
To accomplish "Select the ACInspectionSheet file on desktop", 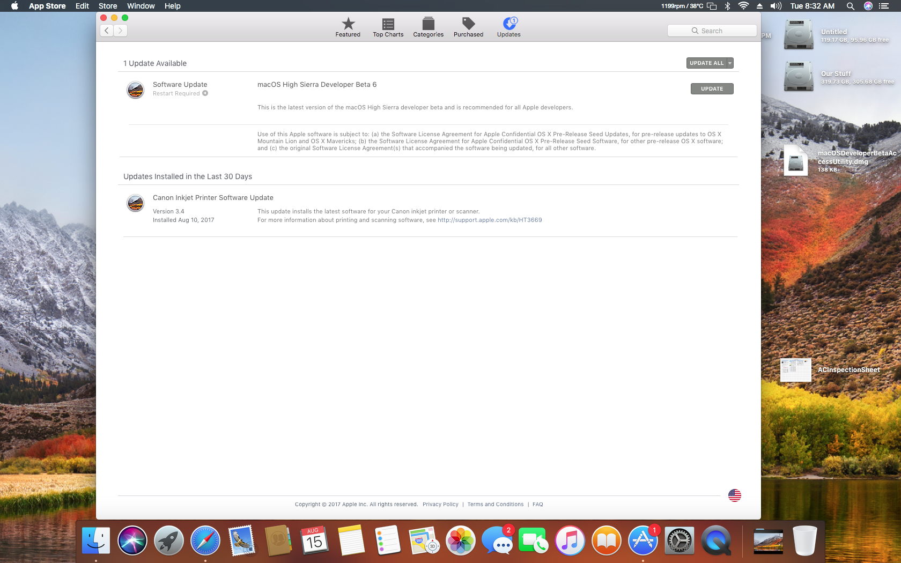I will [x=796, y=370].
